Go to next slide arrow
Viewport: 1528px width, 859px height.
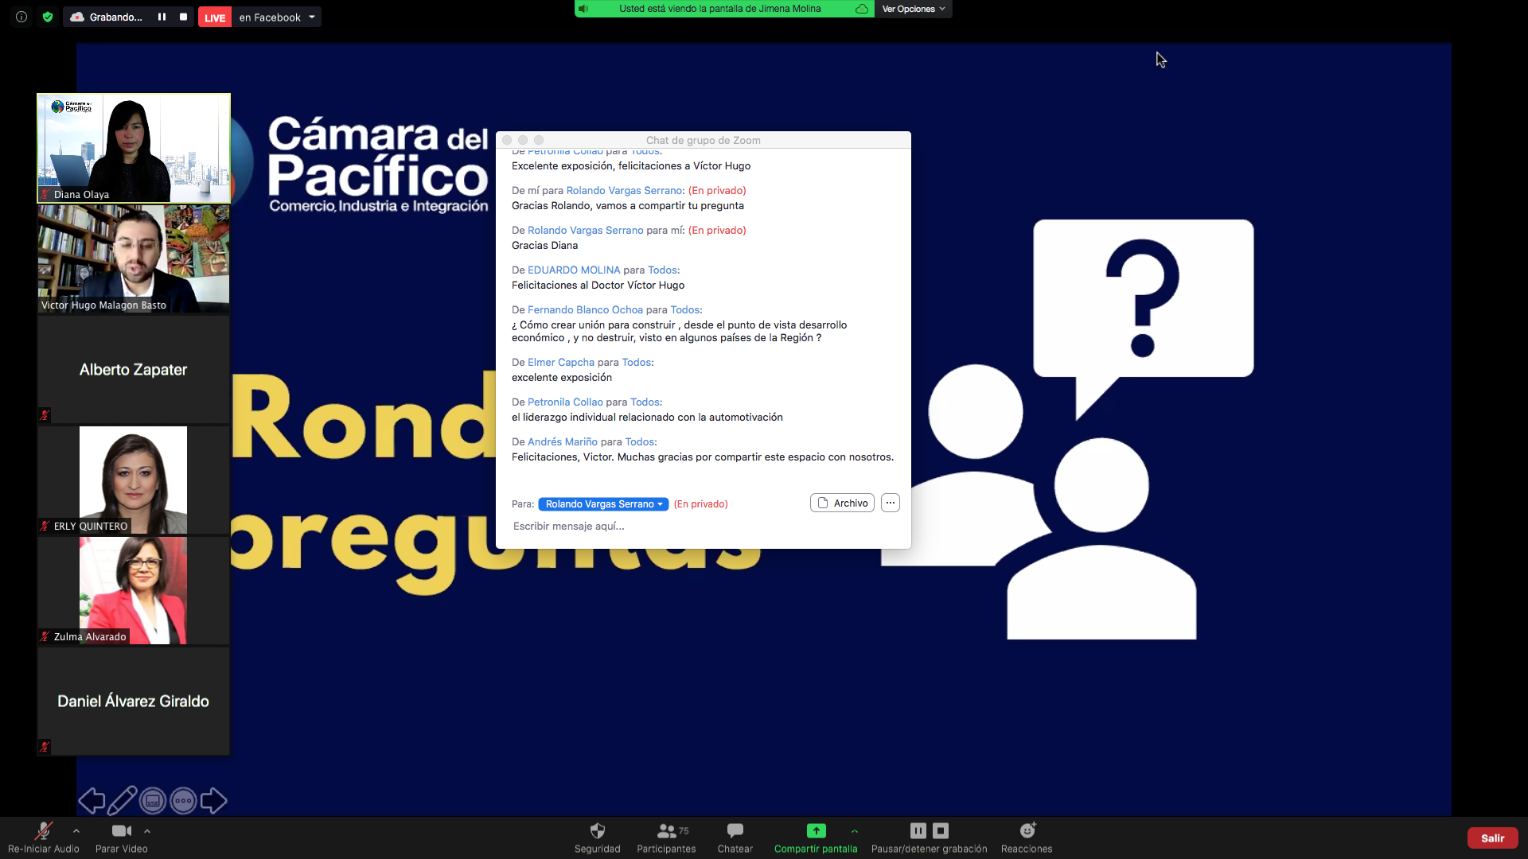coord(213,800)
